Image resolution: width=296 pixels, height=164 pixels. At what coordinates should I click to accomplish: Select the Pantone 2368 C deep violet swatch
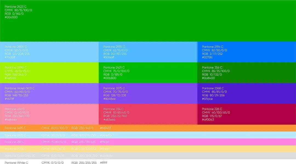pos(247,93)
